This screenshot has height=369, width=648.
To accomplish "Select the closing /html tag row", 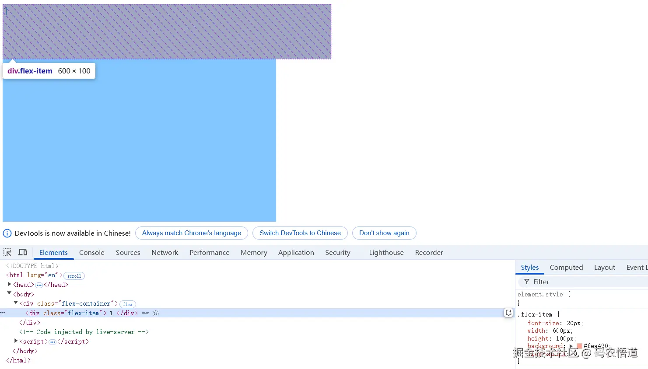I will (x=18, y=360).
